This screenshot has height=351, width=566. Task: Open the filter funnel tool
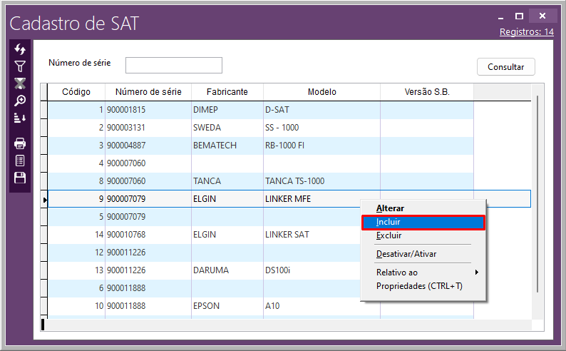20,66
